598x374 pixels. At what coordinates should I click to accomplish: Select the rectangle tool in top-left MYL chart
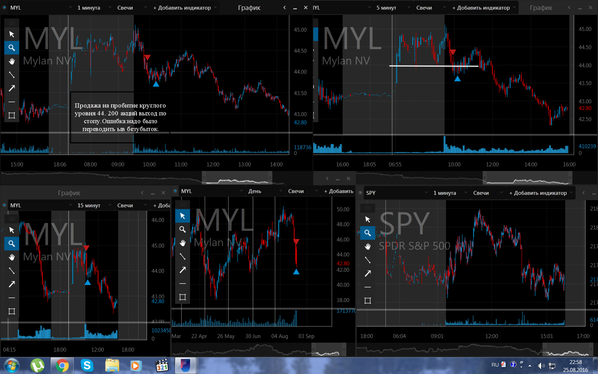[12, 115]
